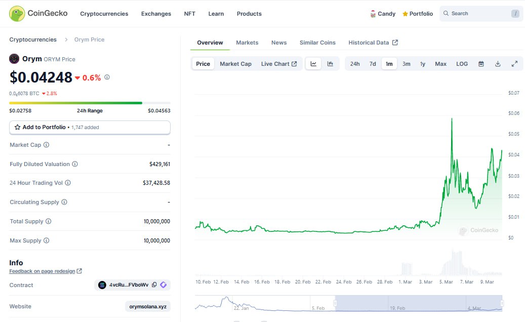Switch to Similar Coins tab
The width and height of the screenshot is (525, 322).
317,43
